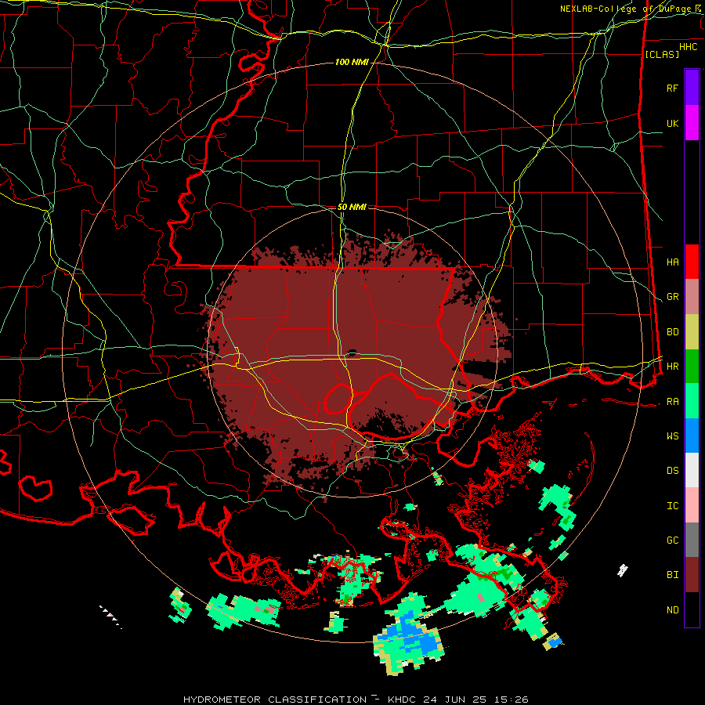Click the BI legend label
The width and height of the screenshot is (705, 705).
point(672,575)
